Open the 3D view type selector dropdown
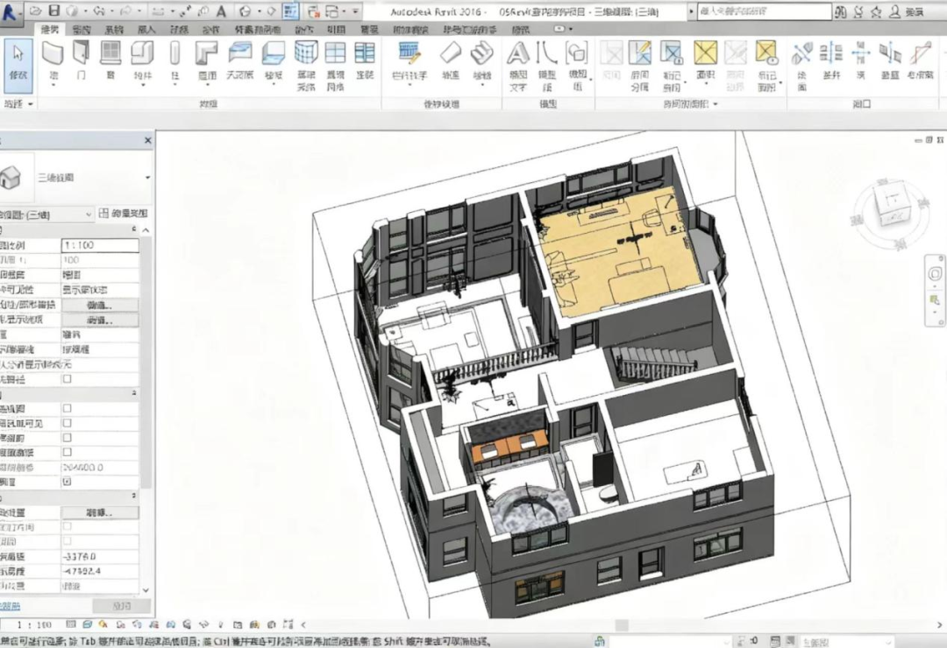This screenshot has width=947, height=648. point(146,178)
